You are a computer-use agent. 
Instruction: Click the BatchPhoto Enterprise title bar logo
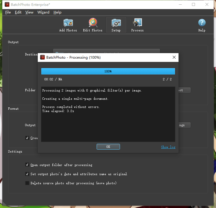pyautogui.click(x=7, y=5)
